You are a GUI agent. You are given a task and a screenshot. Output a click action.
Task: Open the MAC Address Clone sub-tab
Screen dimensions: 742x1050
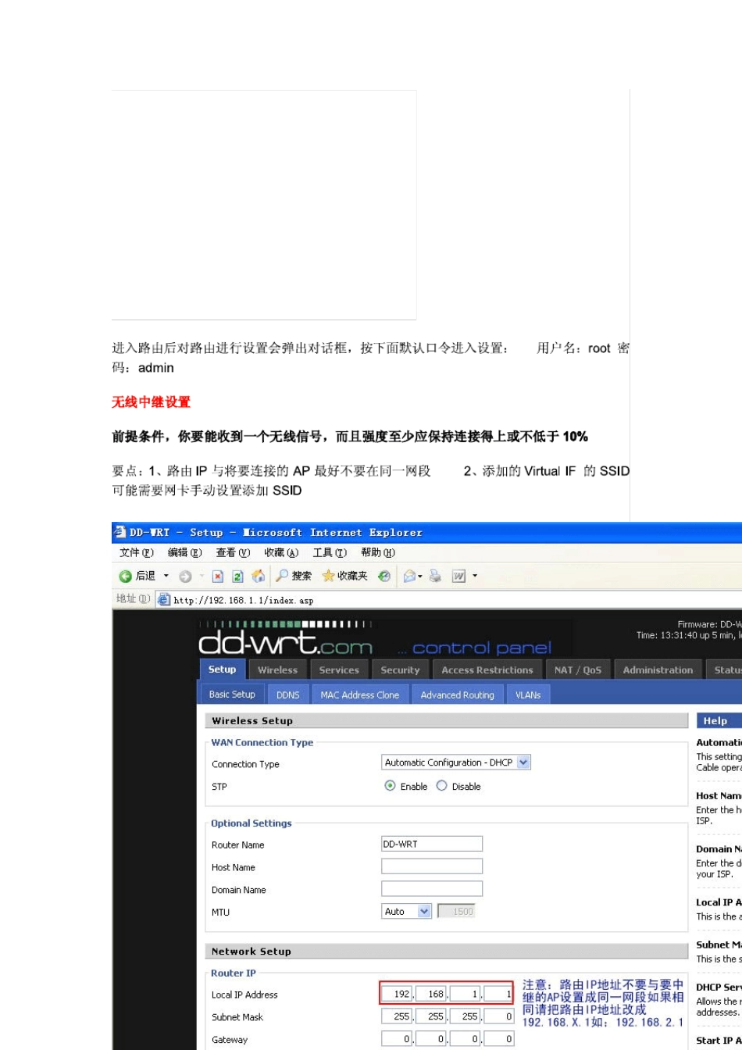coord(360,695)
